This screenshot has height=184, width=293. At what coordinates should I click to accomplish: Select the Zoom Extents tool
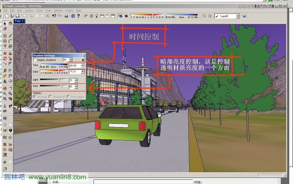click(5, 98)
